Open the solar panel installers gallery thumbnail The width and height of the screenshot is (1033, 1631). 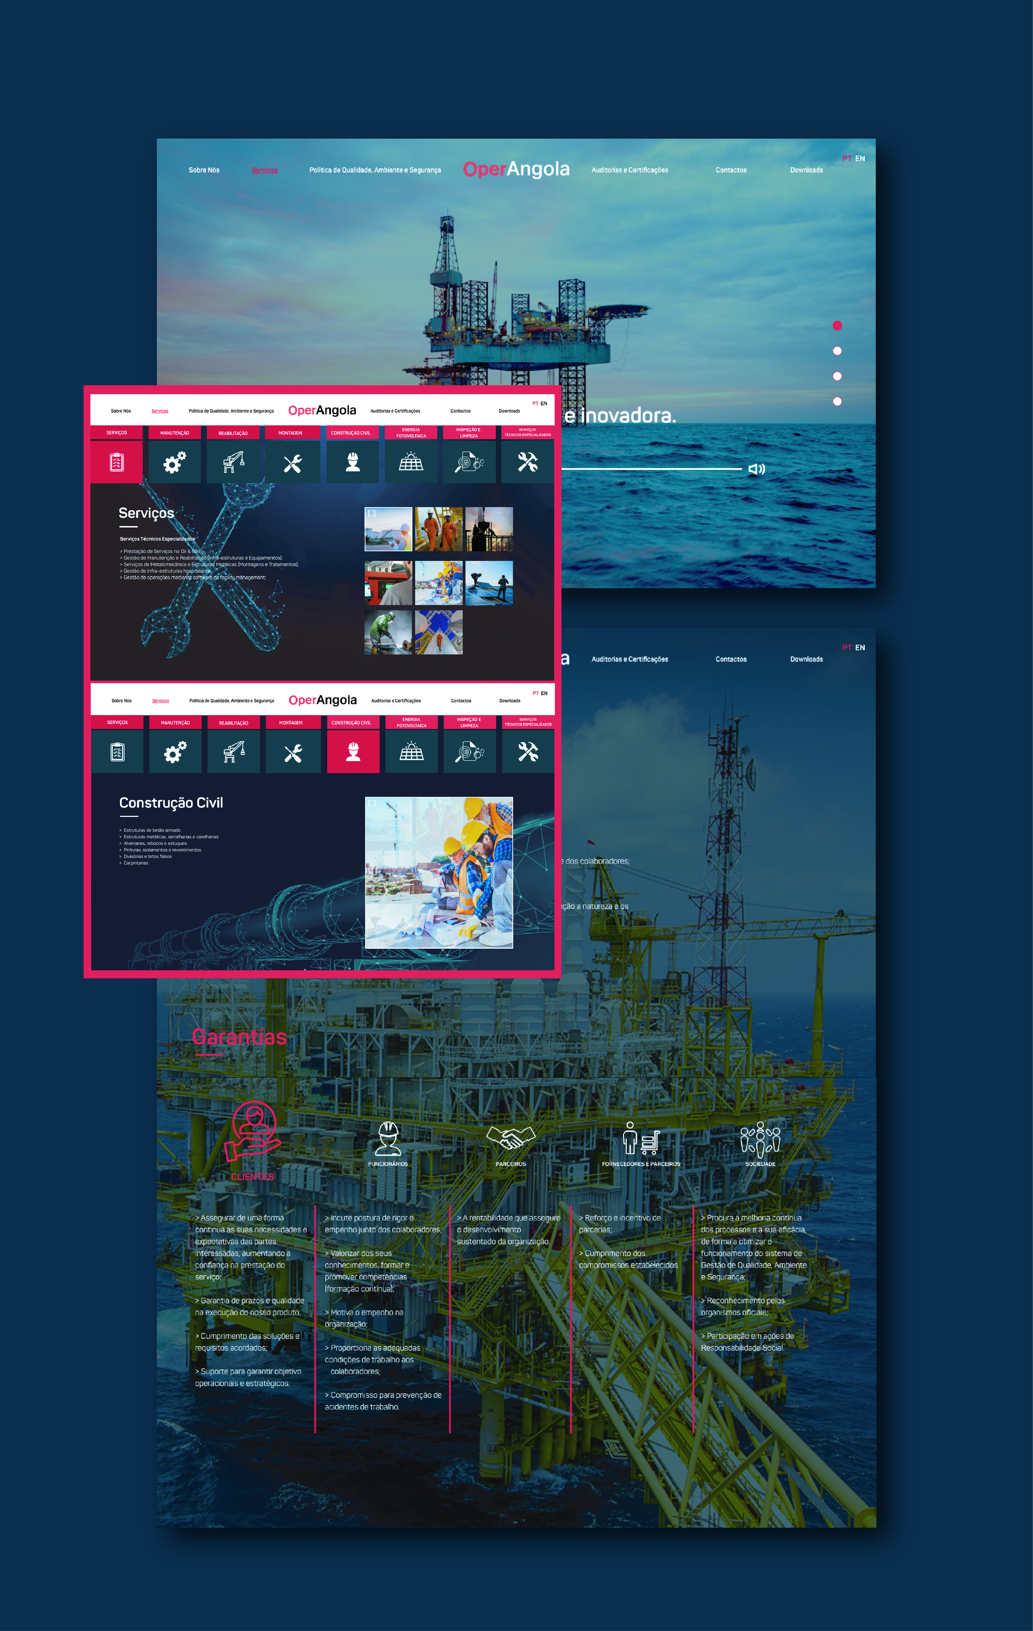point(489,583)
